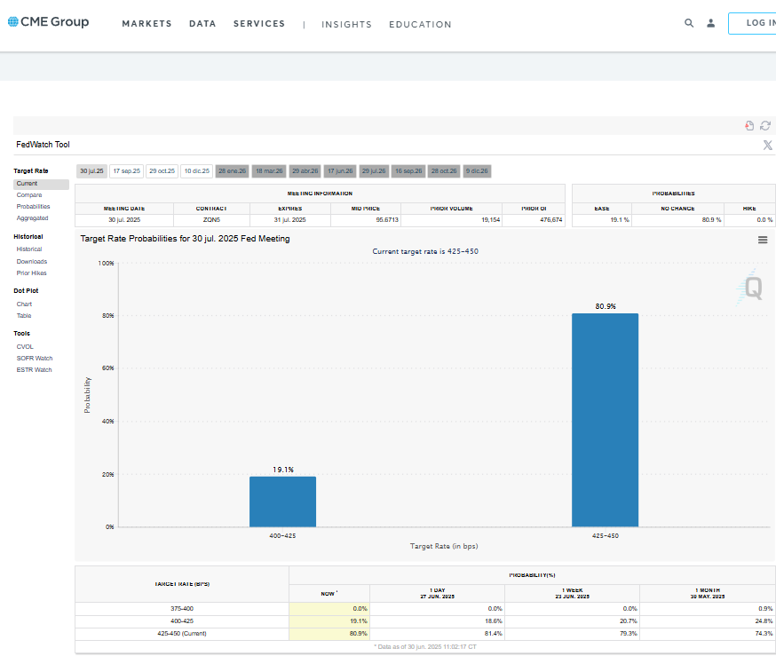The width and height of the screenshot is (776, 656).
Task: Select the 29 jul.26 meeting tab
Action: 374,171
